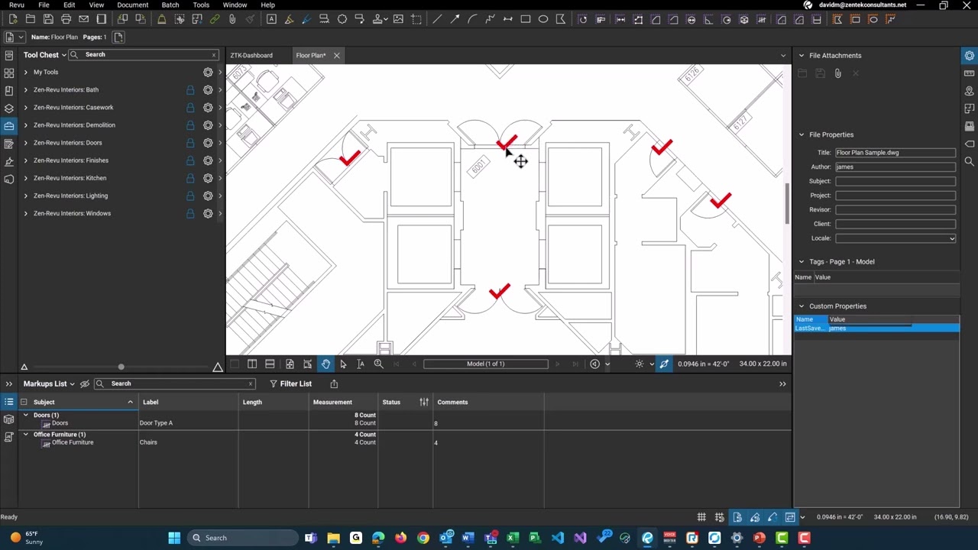This screenshot has width=978, height=550.
Task: Select the arrow Select tool below the drawing
Action: [x=343, y=364]
